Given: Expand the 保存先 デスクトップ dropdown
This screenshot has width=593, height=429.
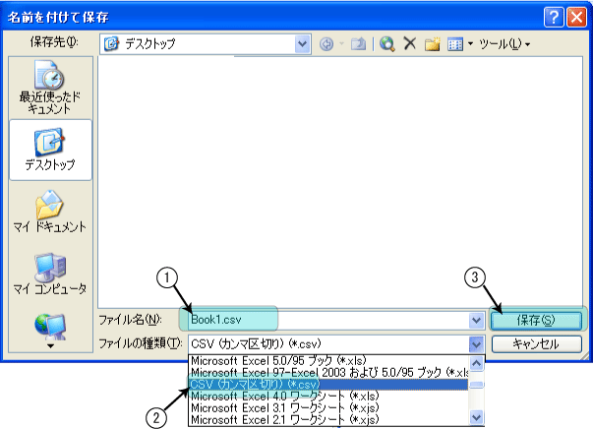Looking at the screenshot, I should pos(302,44).
